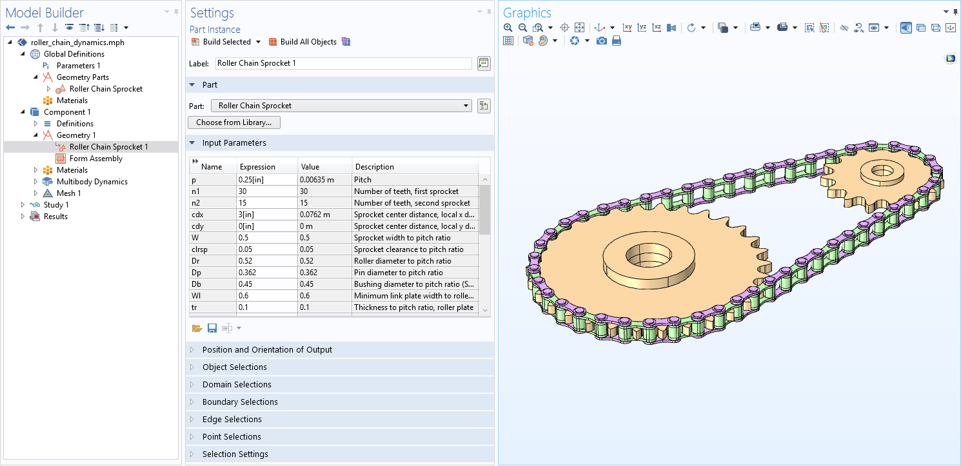Load parameters from file with folder icon
The image size is (961, 466).
197,328
